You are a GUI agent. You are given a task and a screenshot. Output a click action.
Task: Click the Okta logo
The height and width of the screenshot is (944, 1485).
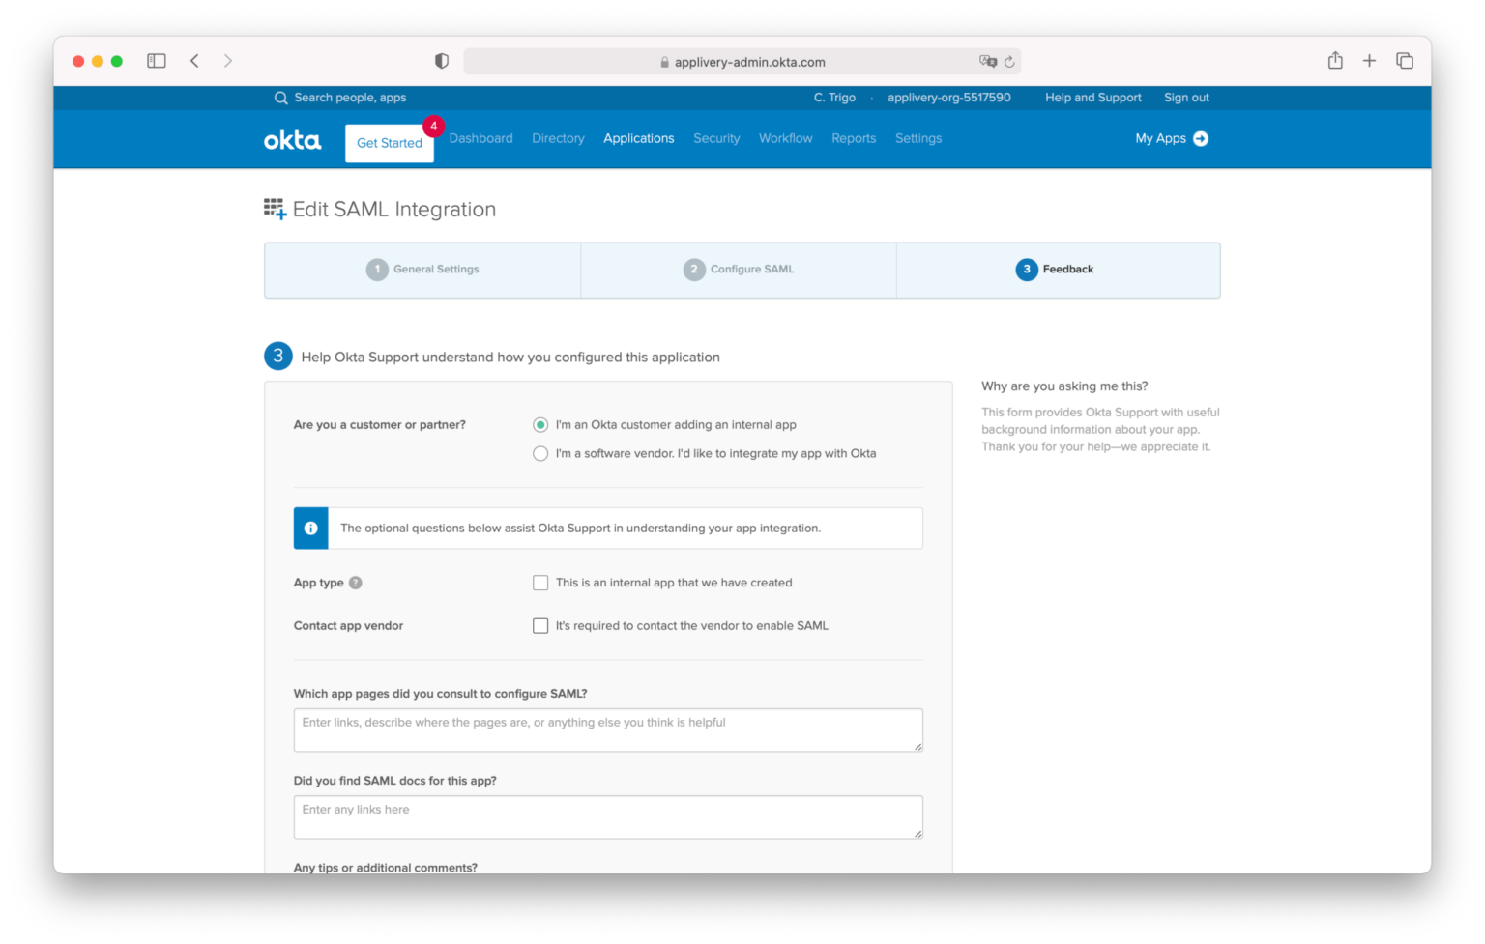pos(292,139)
